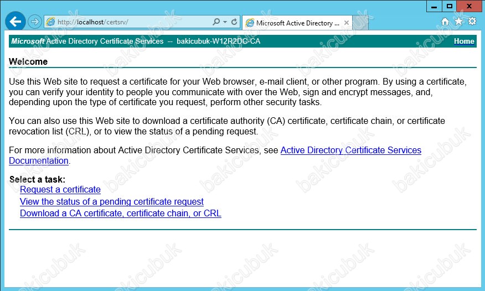
Task: Minimize the browser window
Action: (434, 6)
